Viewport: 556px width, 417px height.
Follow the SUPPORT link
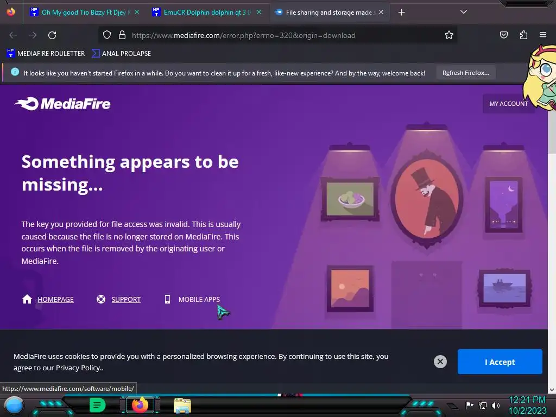point(126,299)
